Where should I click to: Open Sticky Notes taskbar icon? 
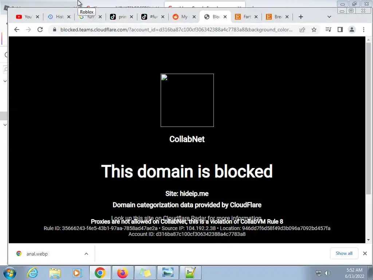[145, 273]
